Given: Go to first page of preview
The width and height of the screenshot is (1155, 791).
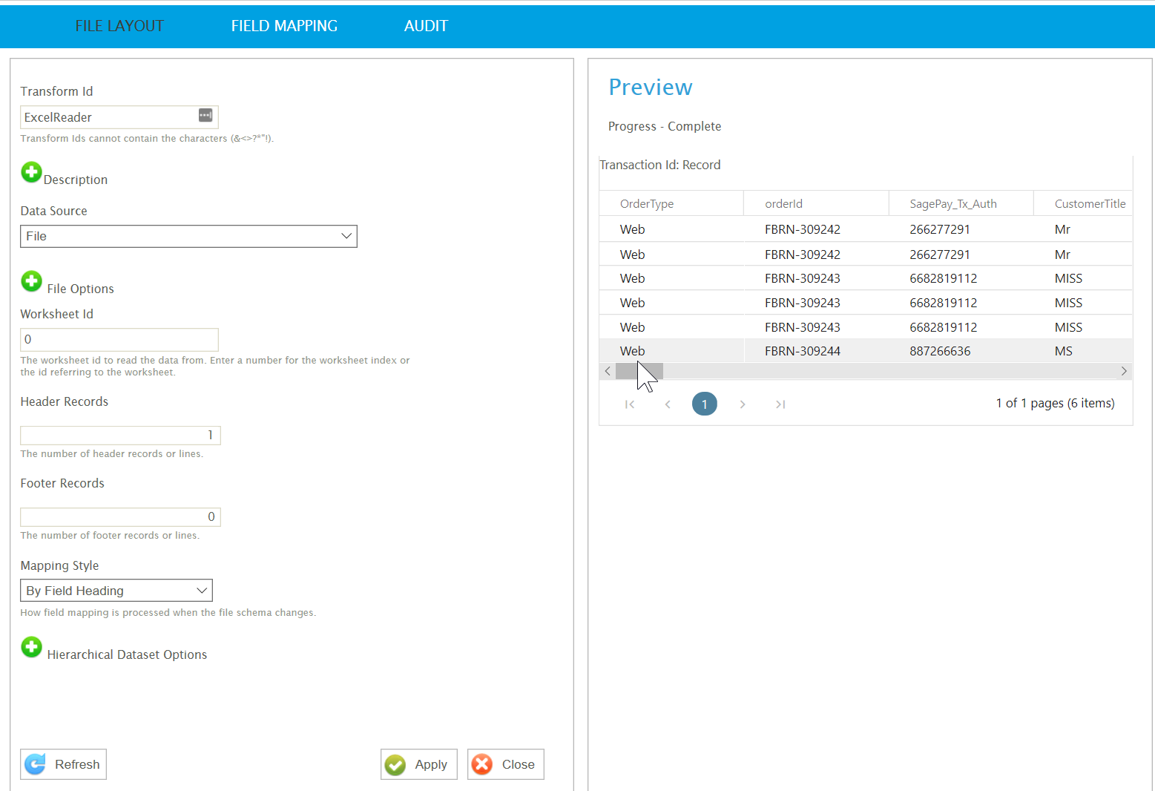Looking at the screenshot, I should click(630, 404).
